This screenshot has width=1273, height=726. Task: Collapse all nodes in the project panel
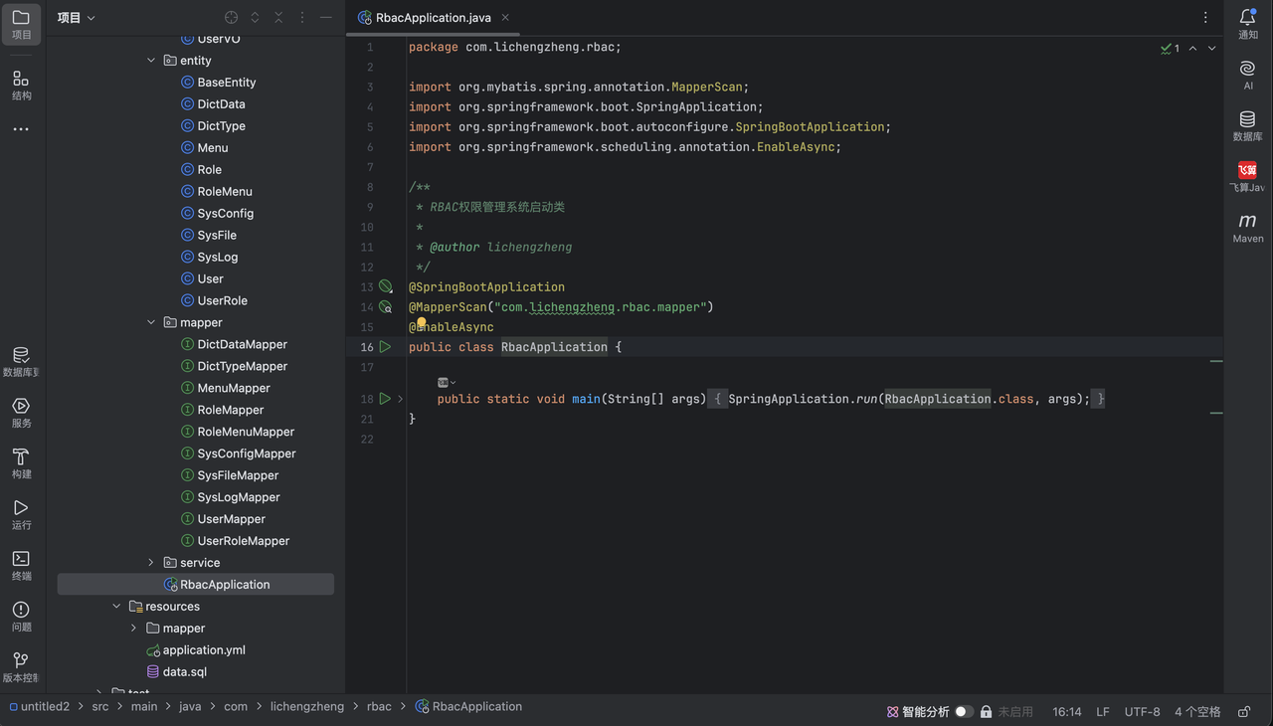278,18
